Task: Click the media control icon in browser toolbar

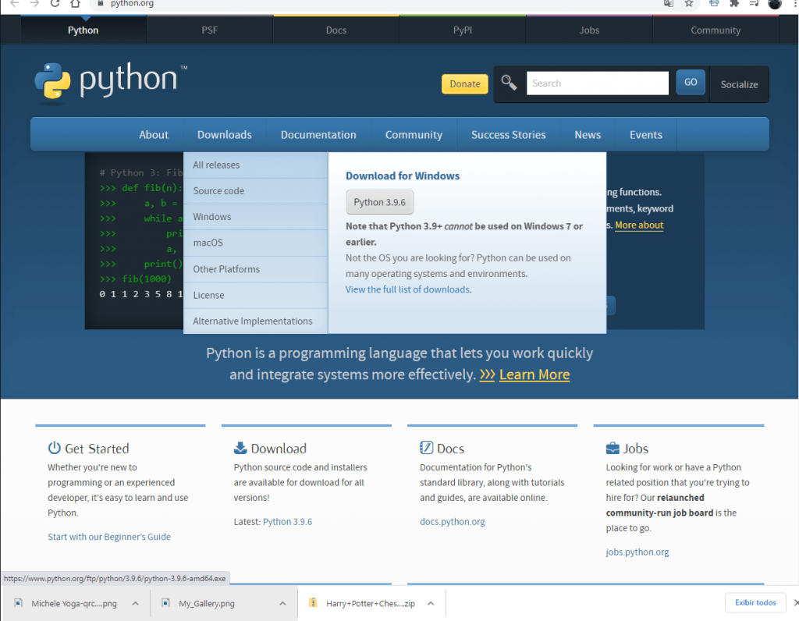Action: click(755, 3)
